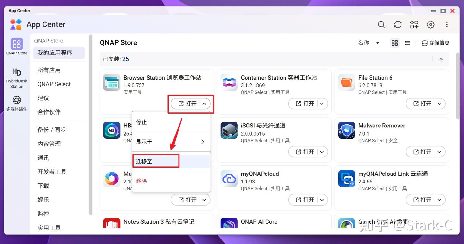Click the QNAP AI Core title

click(x=259, y=222)
